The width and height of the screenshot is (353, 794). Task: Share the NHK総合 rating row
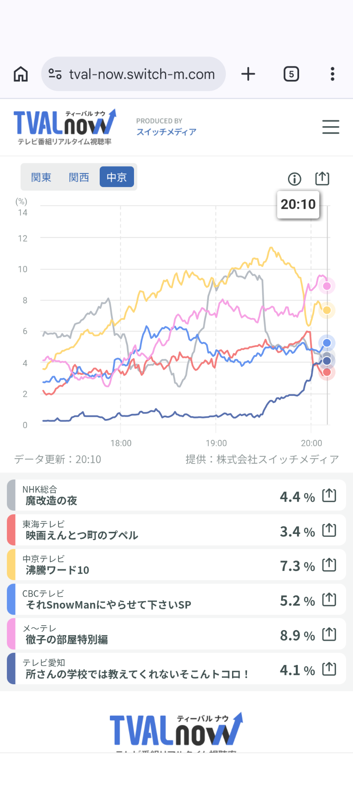[x=329, y=495]
